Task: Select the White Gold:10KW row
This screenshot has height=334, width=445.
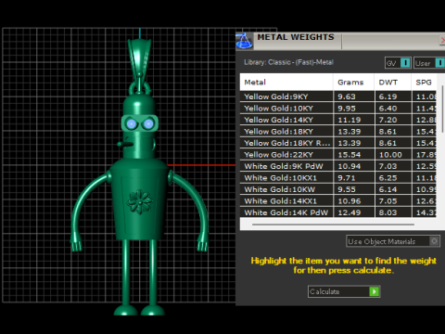Action: tap(338, 189)
